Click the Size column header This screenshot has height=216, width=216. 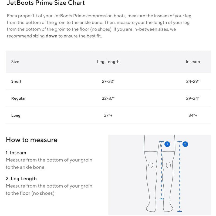click(15, 62)
